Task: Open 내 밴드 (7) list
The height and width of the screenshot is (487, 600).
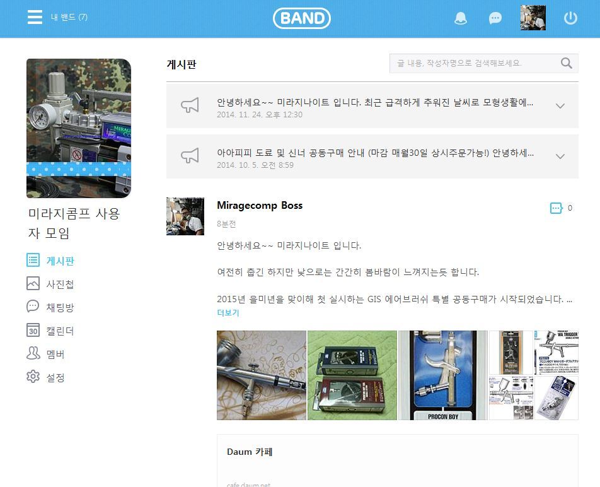Action: 69,17
